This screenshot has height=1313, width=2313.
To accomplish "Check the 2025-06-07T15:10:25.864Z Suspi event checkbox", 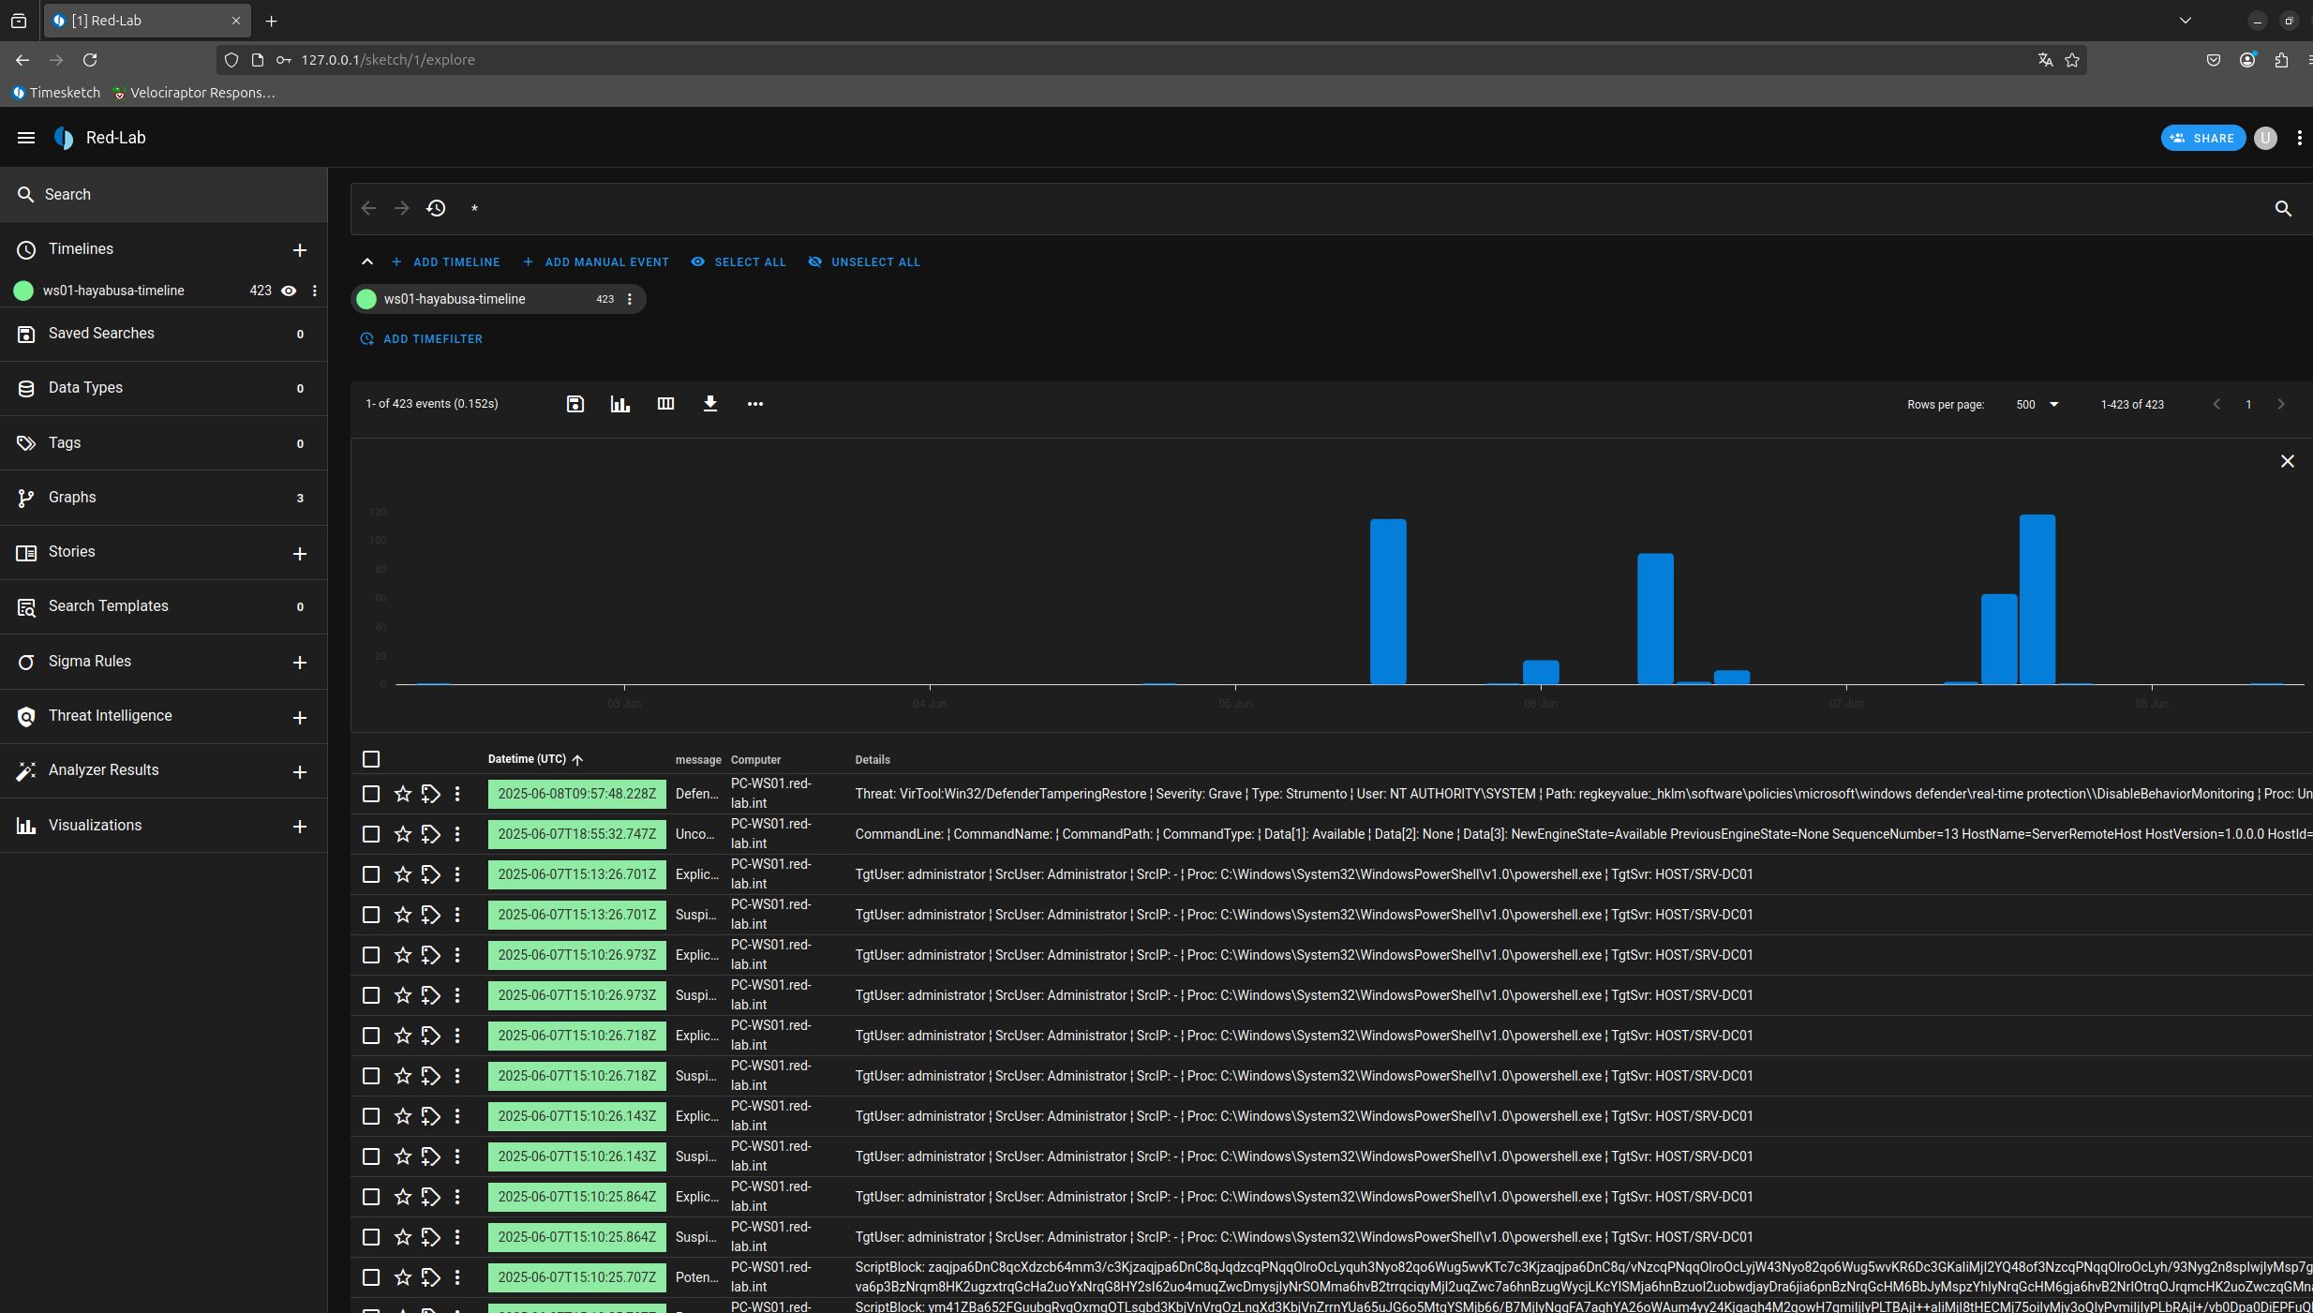I will click(371, 1237).
